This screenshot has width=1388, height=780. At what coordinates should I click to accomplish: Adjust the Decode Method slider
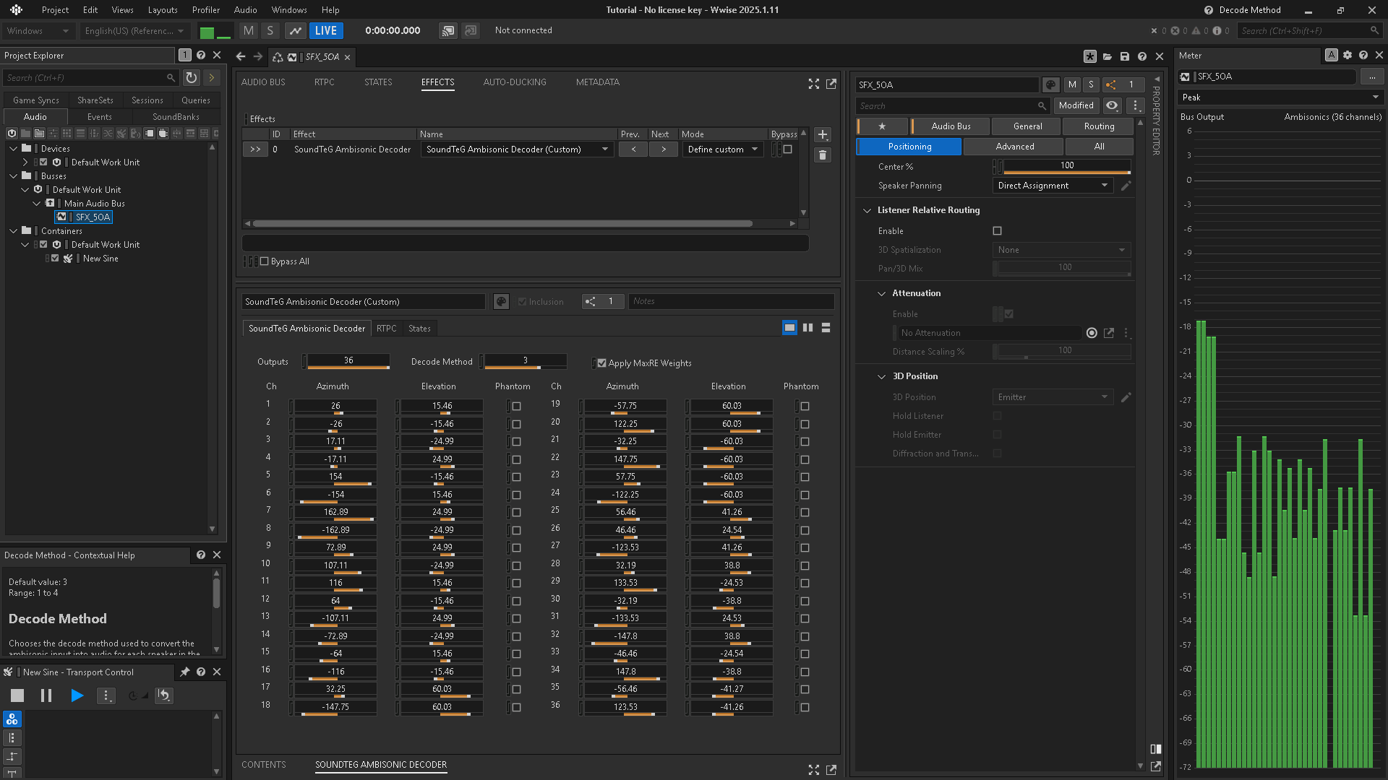pyautogui.click(x=526, y=361)
